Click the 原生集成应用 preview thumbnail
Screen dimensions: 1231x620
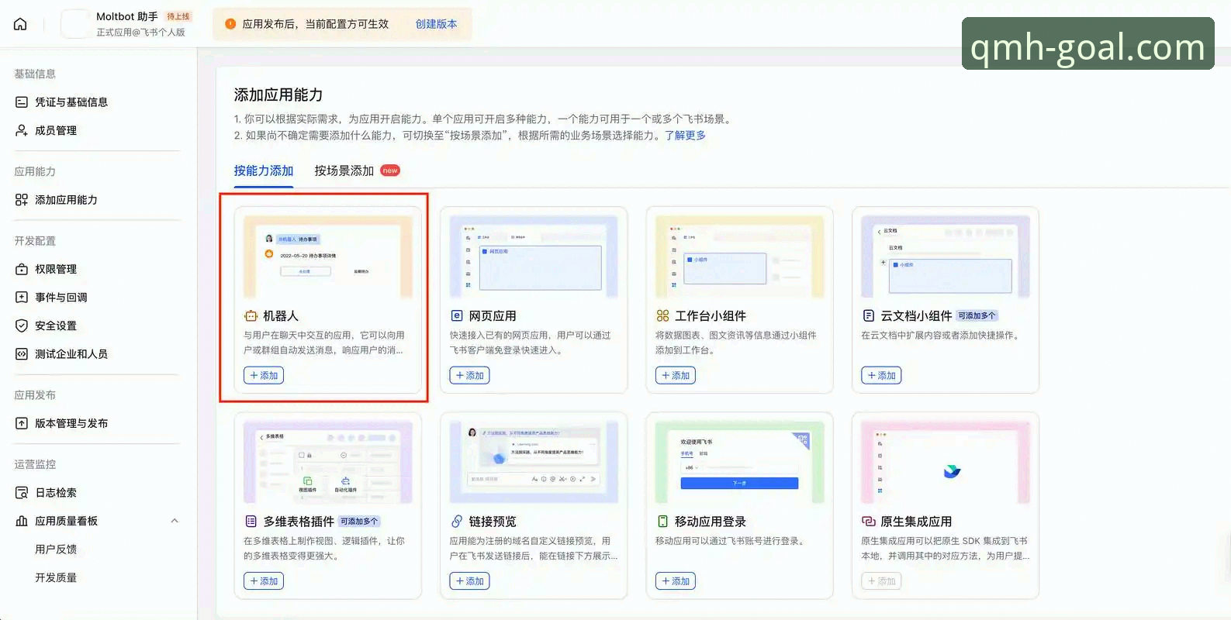(946, 462)
